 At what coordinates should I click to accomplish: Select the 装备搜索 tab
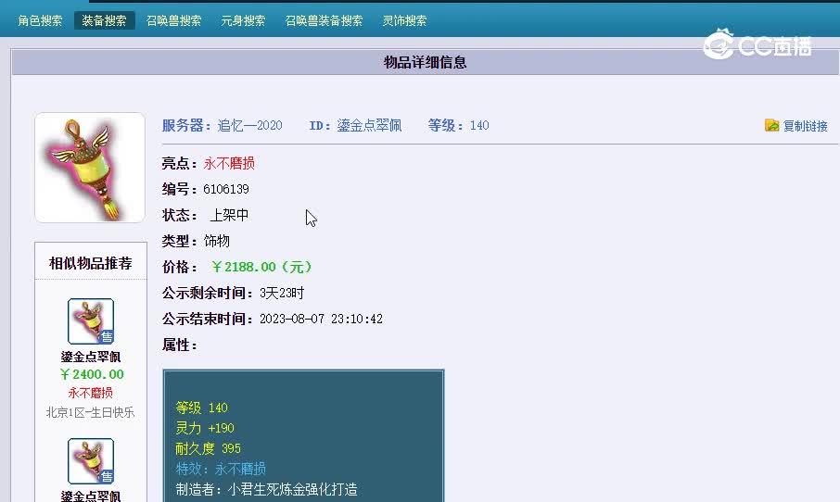pyautogui.click(x=104, y=20)
